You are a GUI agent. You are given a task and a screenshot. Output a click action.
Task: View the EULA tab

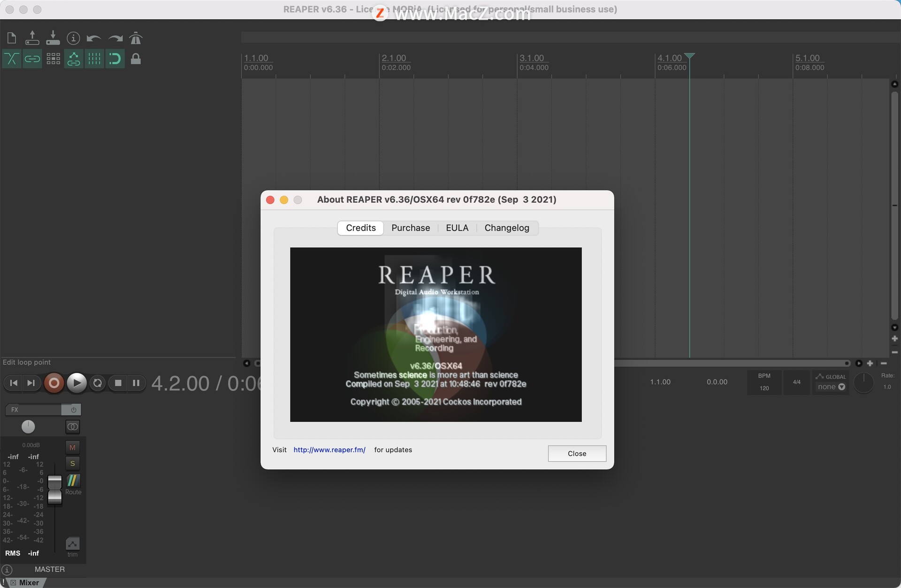click(x=457, y=228)
